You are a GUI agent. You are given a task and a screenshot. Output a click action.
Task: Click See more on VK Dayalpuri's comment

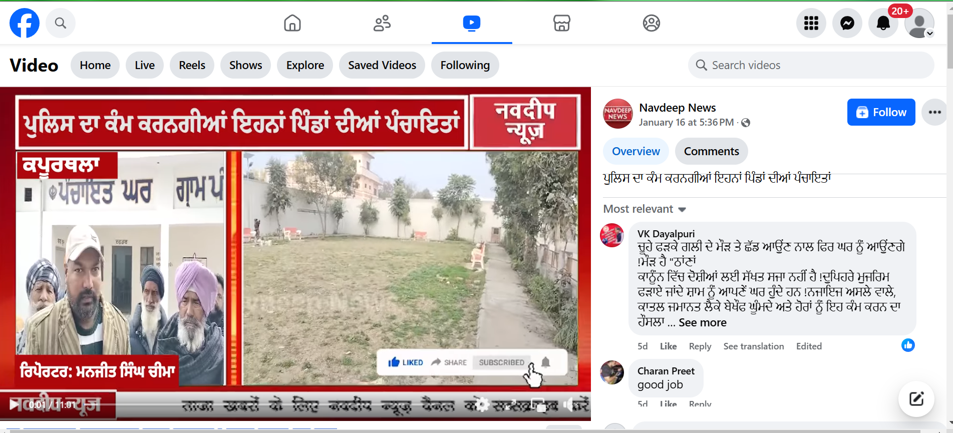pos(702,323)
